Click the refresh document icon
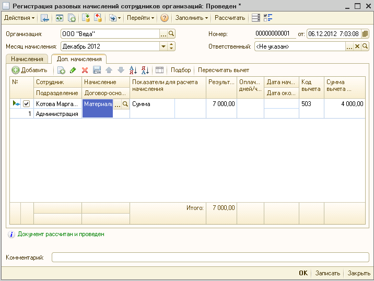 coord(60,18)
